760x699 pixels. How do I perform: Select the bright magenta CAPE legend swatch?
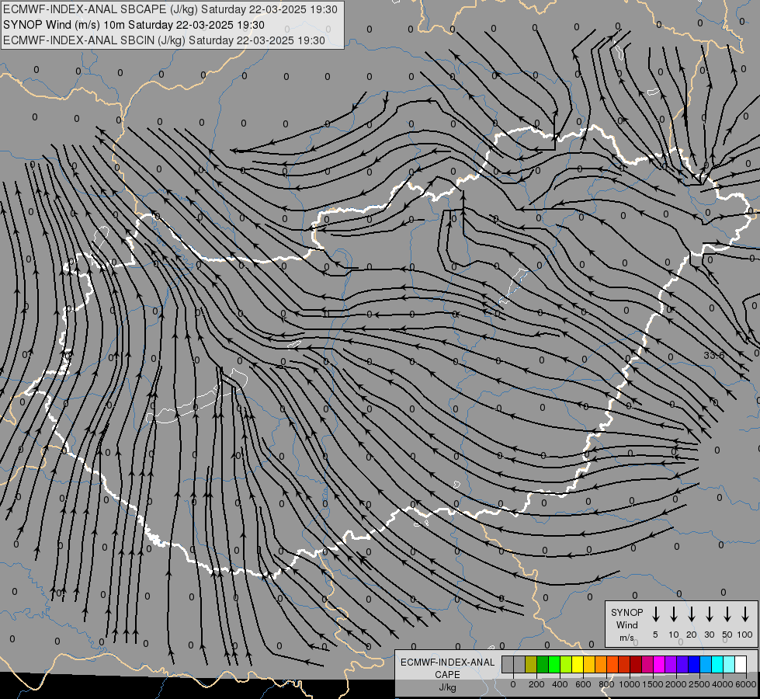[x=659, y=664]
